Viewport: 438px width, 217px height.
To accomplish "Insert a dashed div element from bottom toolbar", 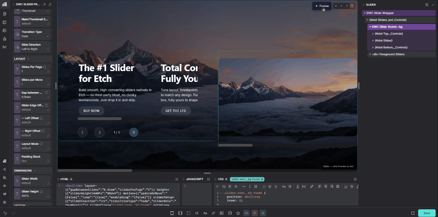I will point(189,213).
